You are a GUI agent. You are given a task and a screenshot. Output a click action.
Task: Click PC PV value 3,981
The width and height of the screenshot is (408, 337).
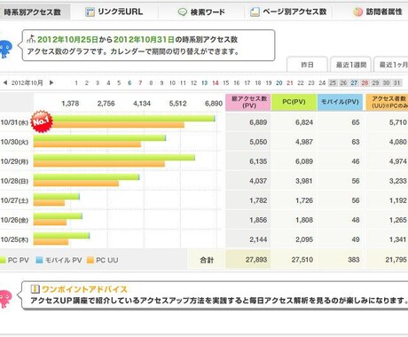304,181
